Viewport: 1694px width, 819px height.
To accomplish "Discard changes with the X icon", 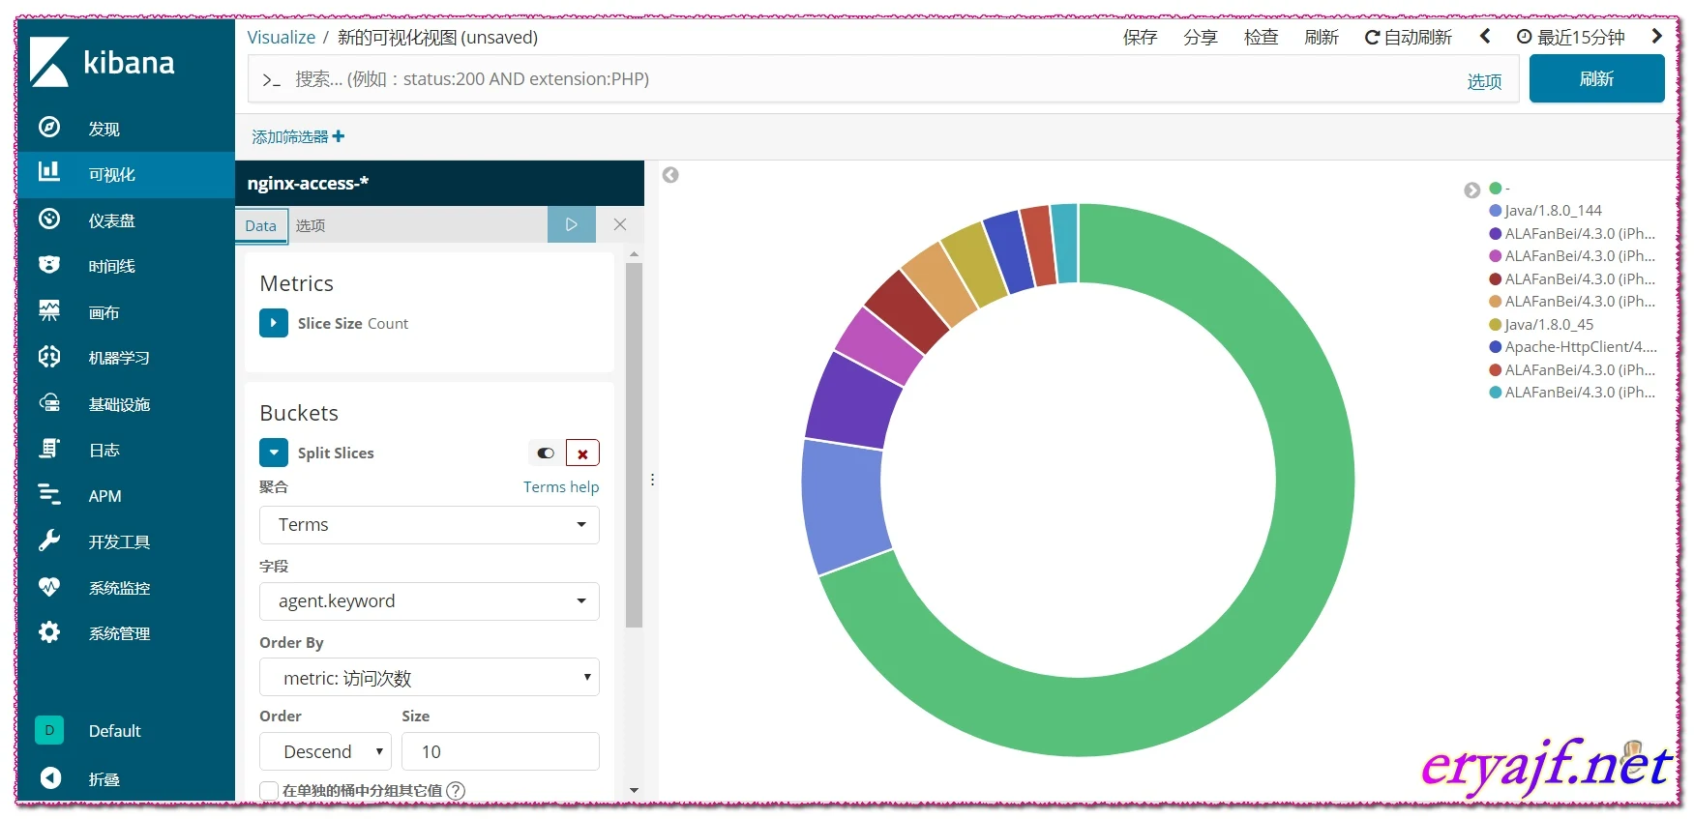I will point(620,224).
